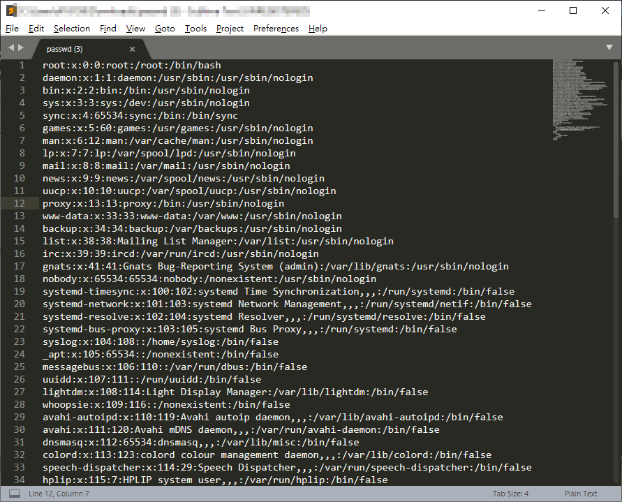
Task: Click the syslog:x:104:108 line
Action: click(161, 341)
